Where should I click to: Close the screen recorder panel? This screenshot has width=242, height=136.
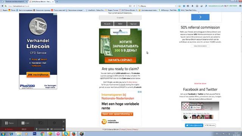pyautogui.click(x=64, y=122)
